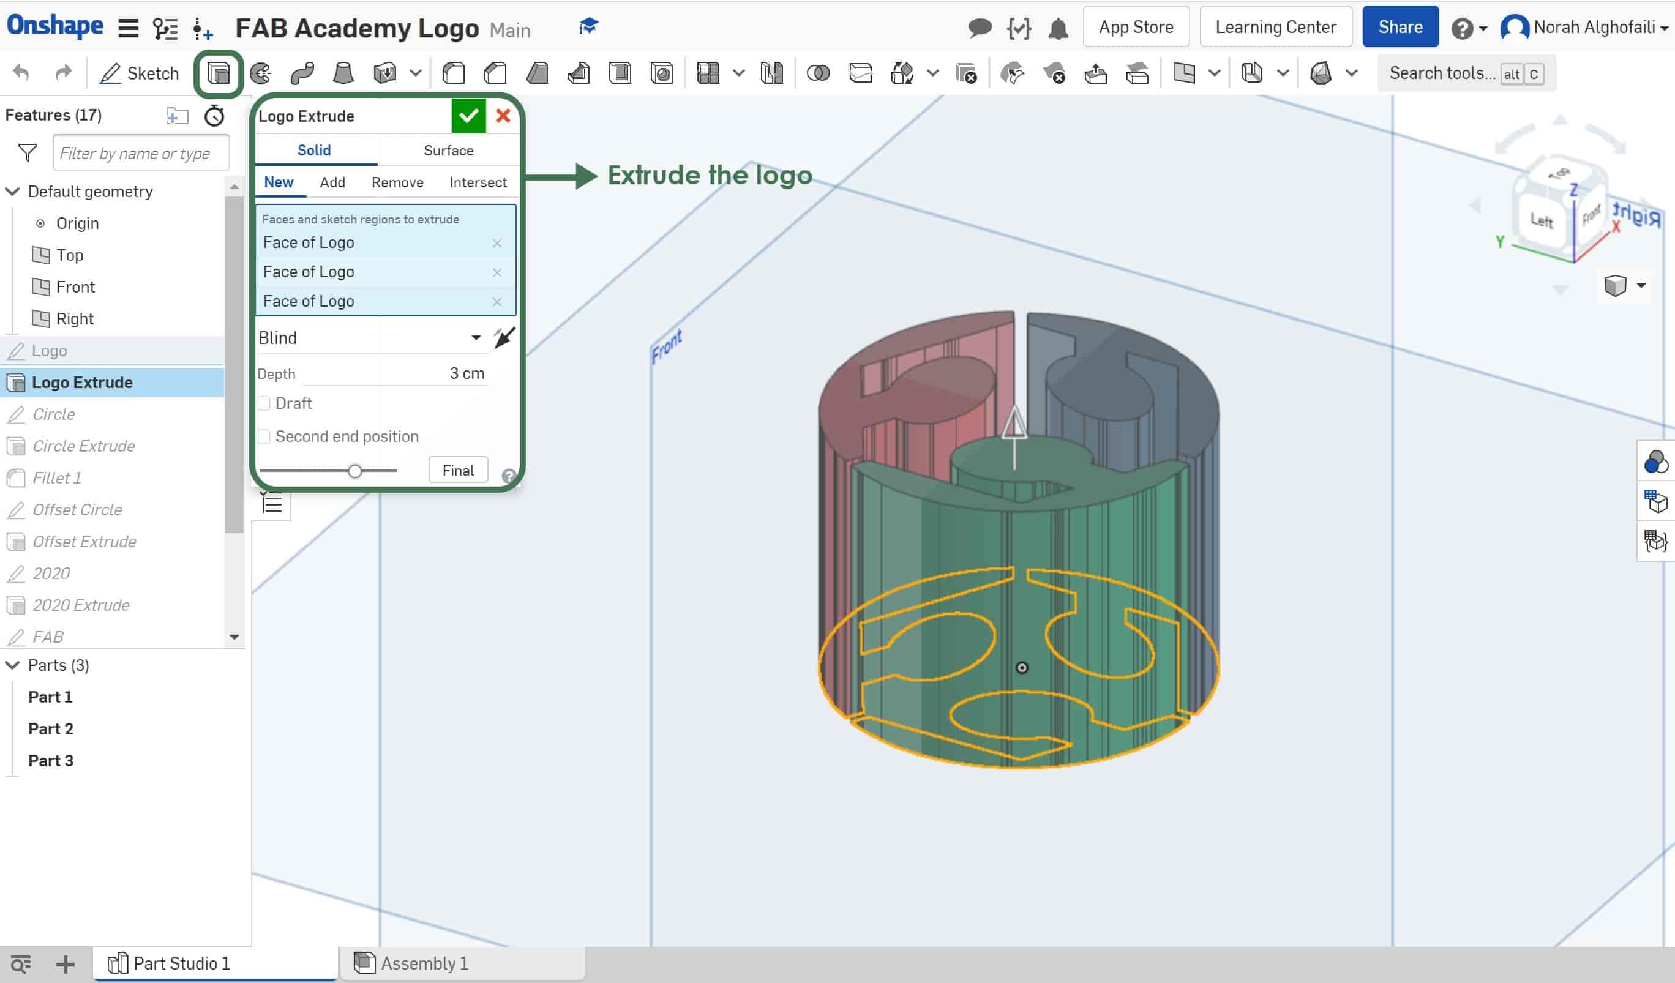This screenshot has height=983, width=1675.
Task: Select the Hole tool
Action: click(662, 73)
